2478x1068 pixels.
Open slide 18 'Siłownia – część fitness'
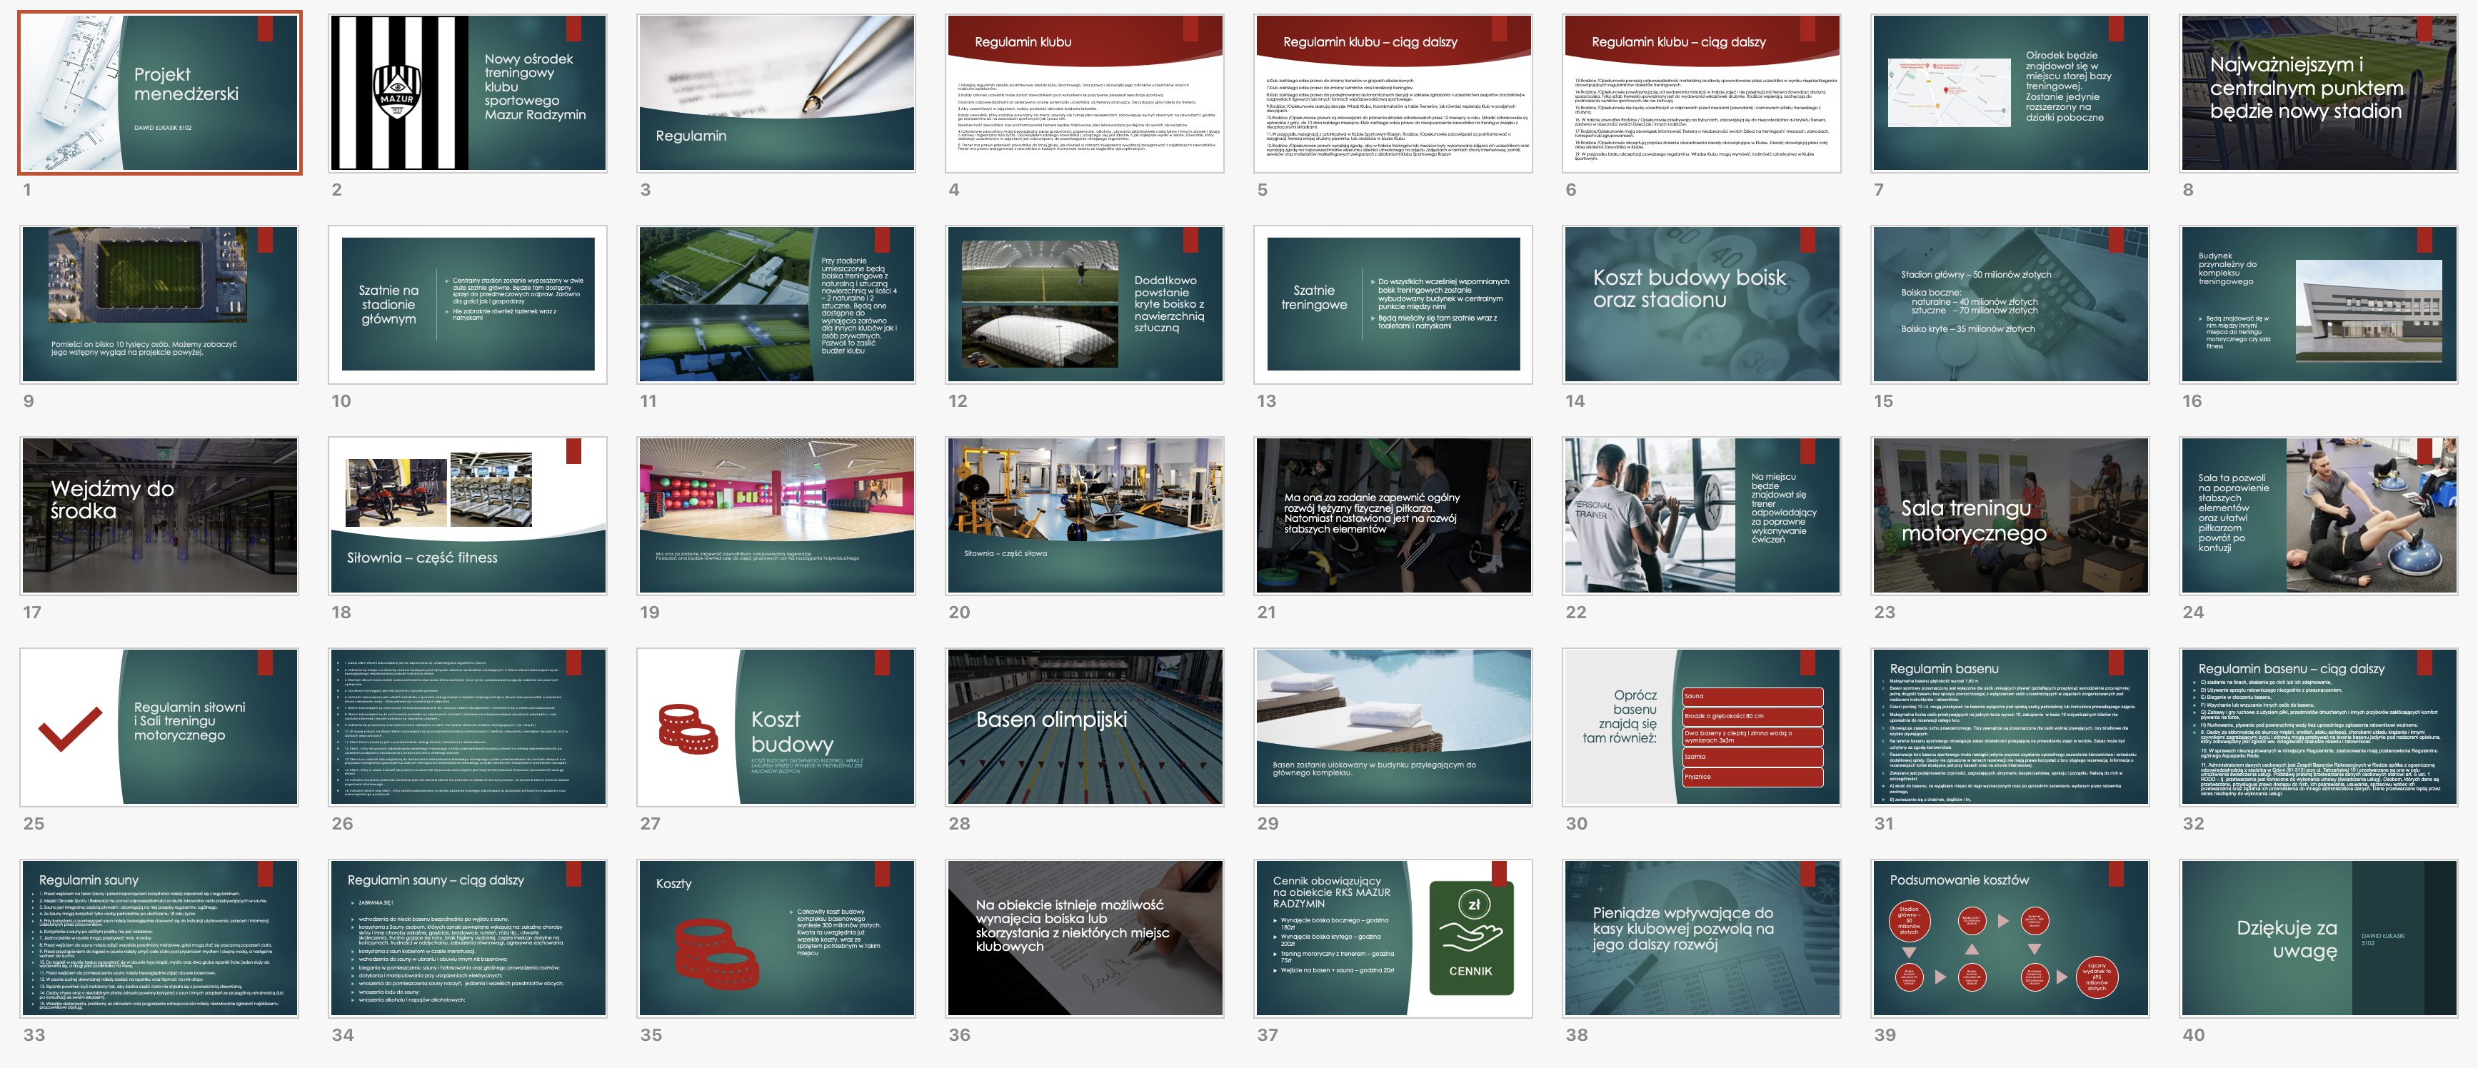468,515
